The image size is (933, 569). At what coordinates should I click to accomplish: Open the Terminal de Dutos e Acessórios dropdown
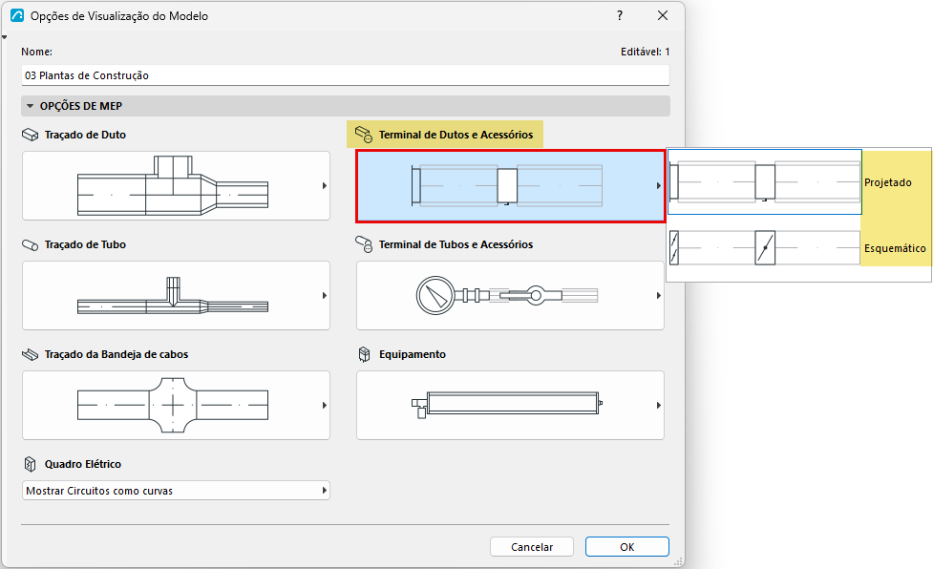[x=511, y=186]
